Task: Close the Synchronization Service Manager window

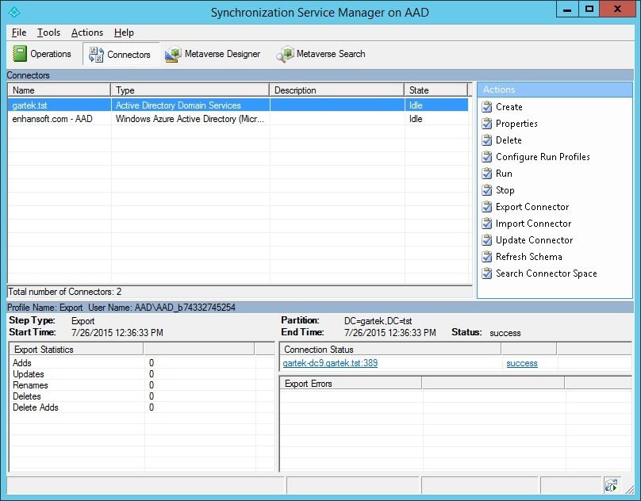Action: tap(617, 10)
